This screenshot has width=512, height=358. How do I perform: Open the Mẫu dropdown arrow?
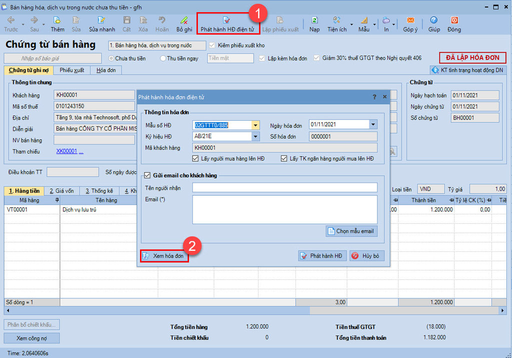click(x=374, y=25)
